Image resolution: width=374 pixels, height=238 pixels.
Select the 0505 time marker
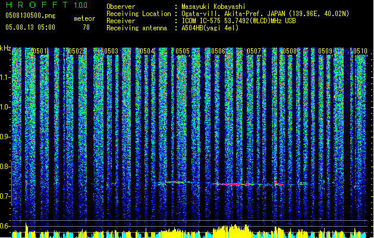pyautogui.click(x=183, y=52)
